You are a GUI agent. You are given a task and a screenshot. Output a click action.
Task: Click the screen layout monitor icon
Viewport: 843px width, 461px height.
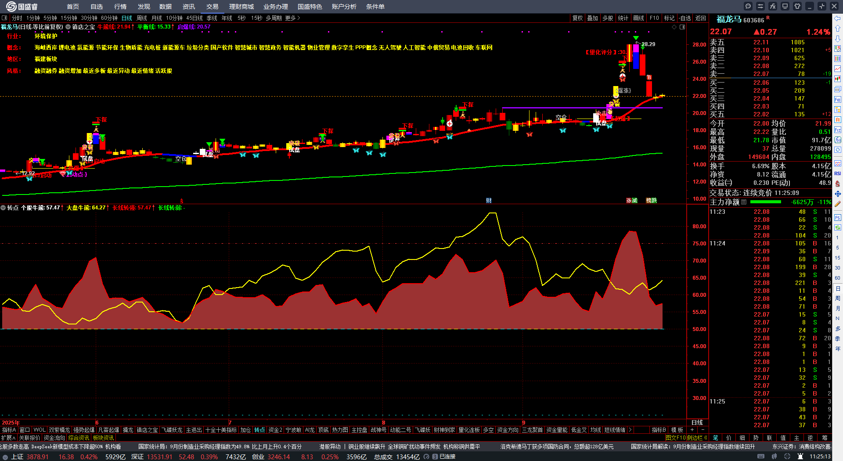click(785, 6)
